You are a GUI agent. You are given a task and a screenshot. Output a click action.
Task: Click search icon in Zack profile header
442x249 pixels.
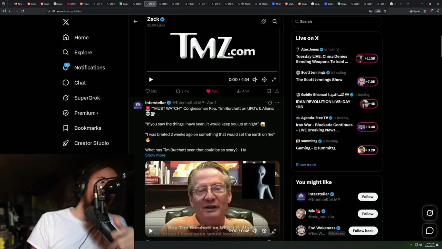point(275,21)
